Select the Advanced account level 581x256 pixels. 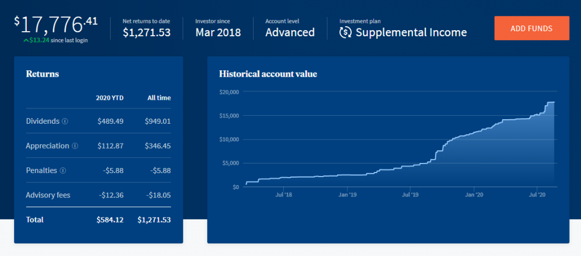click(x=289, y=32)
